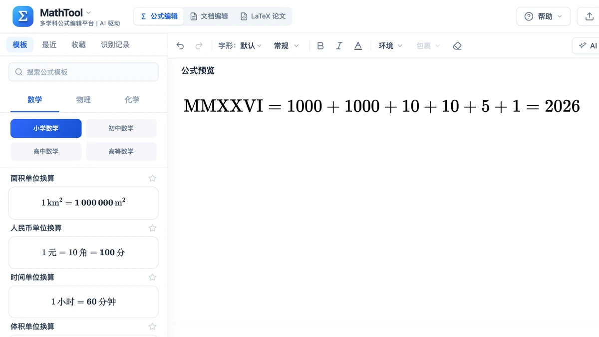Open the 帮助 dropdown menu
This screenshot has height=337, width=599.
pyautogui.click(x=543, y=16)
